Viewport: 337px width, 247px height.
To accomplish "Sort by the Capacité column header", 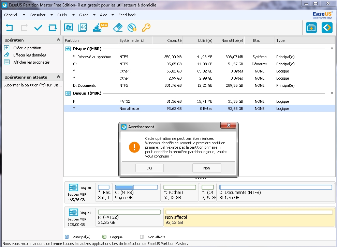I will coord(167,40).
